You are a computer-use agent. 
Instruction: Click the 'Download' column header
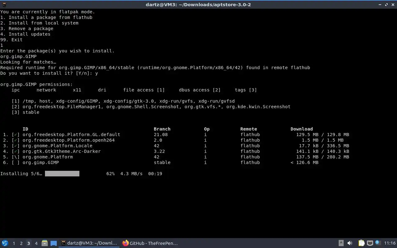[302, 129]
